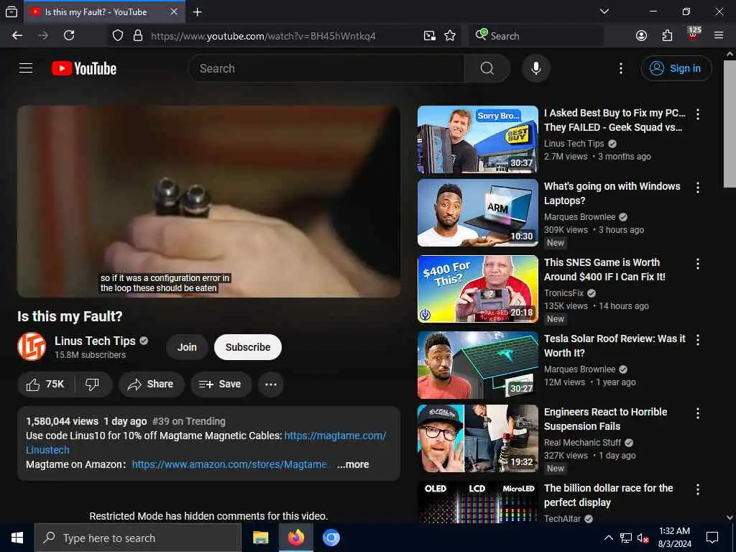Click the Firefox address bar URL
736x552 pixels.
pyautogui.click(x=263, y=36)
